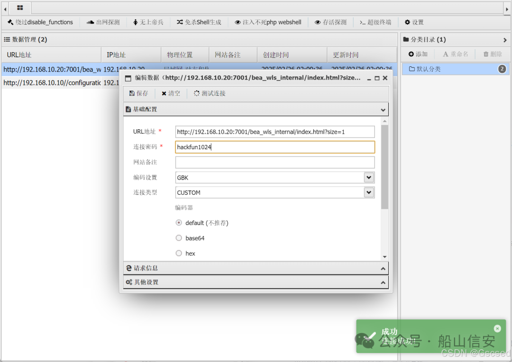Viewport: 512px width, 362px height.
Task: Click the URL地址 column header
Action: [x=51, y=55]
